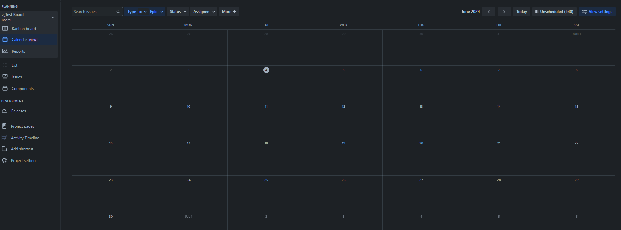Screen dimensions: 621x230
Task: Click the View settings sliders icon
Action: click(584, 12)
